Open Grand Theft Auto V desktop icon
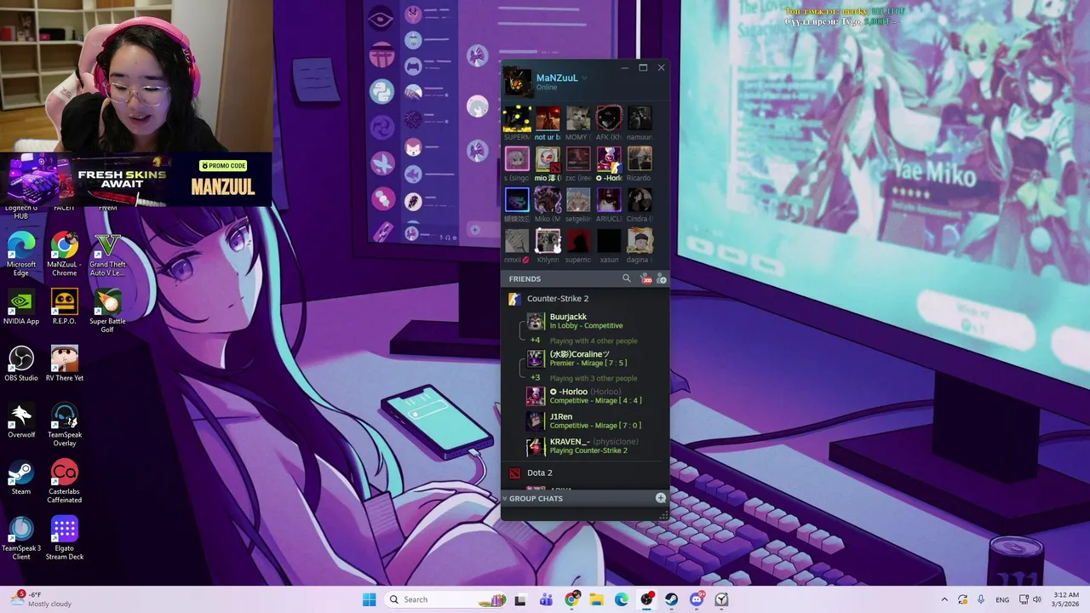The width and height of the screenshot is (1090, 613). tap(107, 254)
